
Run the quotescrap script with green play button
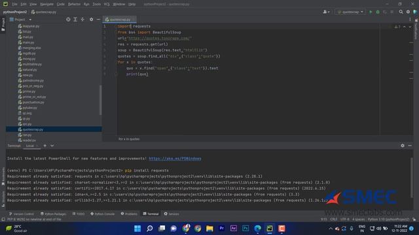[371, 12]
